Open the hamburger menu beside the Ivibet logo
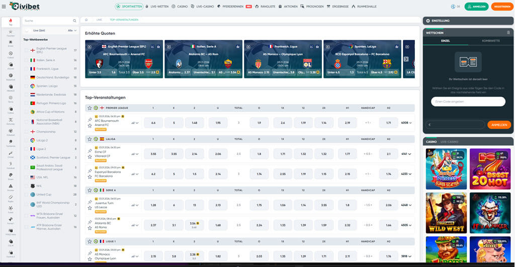 [4, 6]
